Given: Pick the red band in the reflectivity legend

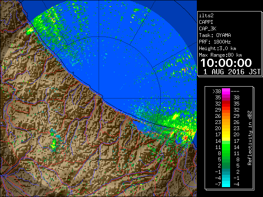Looking at the screenshot, I should (x=226, y=104).
